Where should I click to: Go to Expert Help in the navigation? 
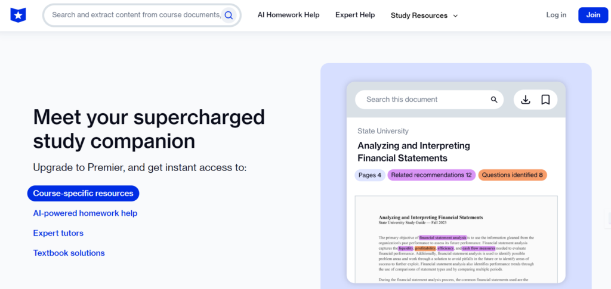coord(355,15)
